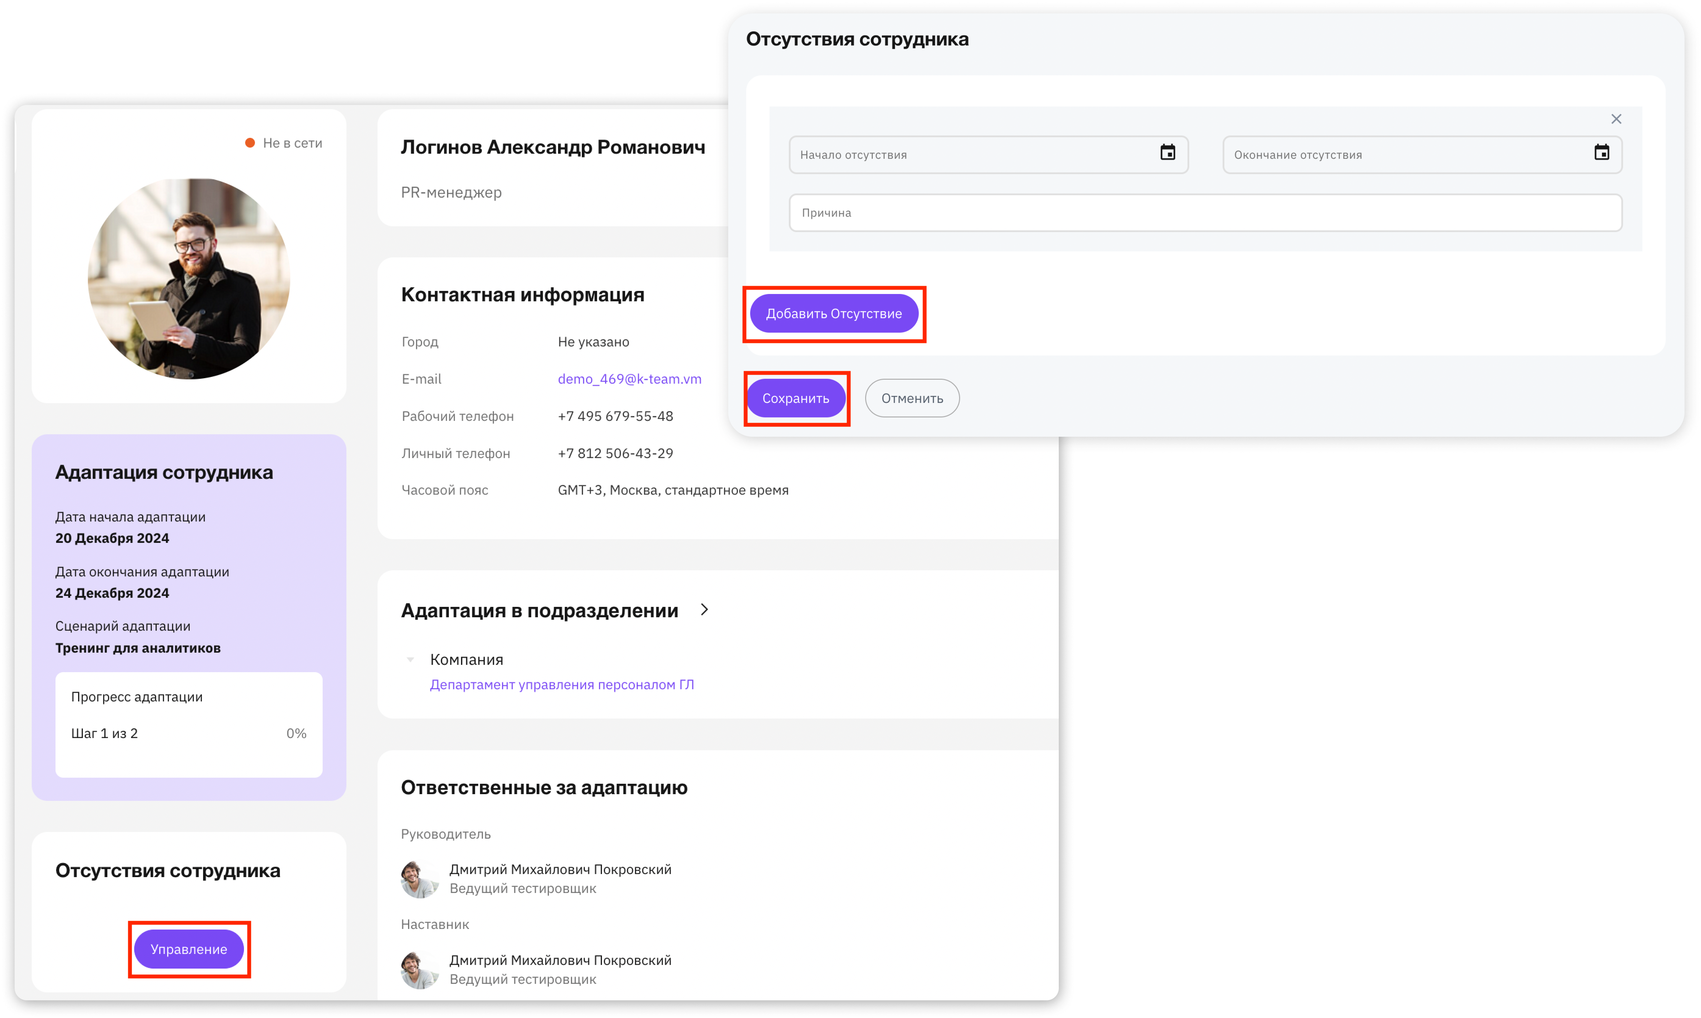Remove the absence entry with X icon

point(1616,119)
